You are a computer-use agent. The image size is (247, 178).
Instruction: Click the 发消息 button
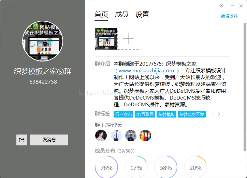click(x=49, y=140)
